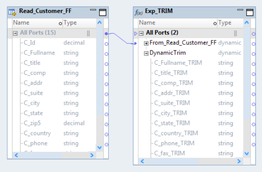The height and width of the screenshot is (172, 262).
Task: Maximize the Read_Customer_FF transformation window
Action: pos(103,12)
